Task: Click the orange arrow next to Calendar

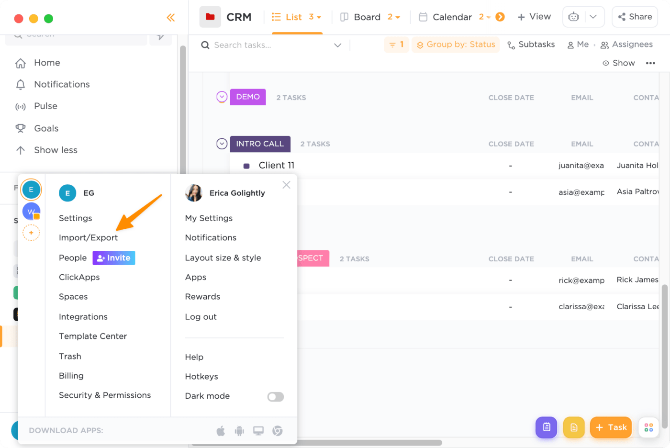Action: pyautogui.click(x=500, y=17)
